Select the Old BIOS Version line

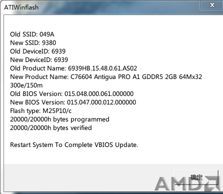pyautogui.click(x=72, y=94)
